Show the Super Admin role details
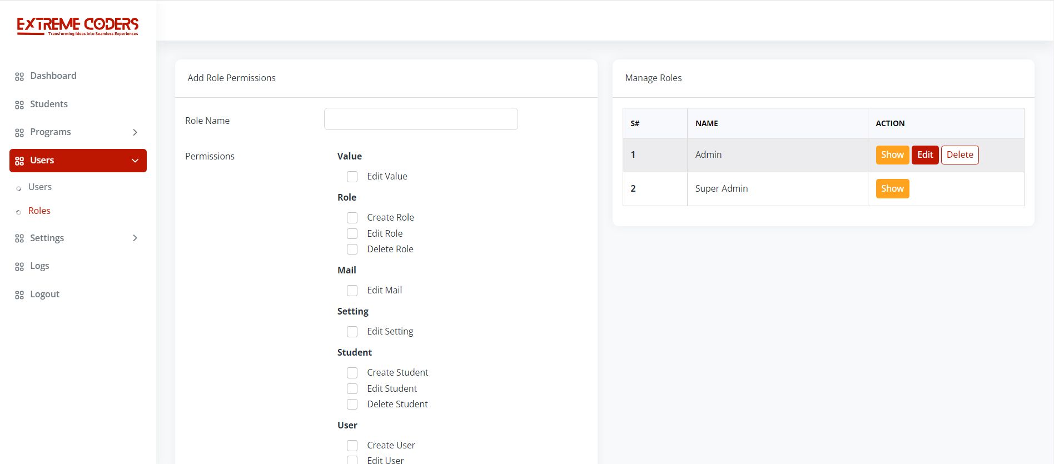The height and width of the screenshot is (464, 1054). coord(892,189)
